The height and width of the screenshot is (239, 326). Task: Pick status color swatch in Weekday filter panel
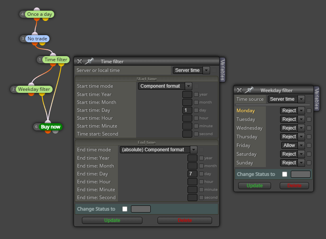[301, 174]
